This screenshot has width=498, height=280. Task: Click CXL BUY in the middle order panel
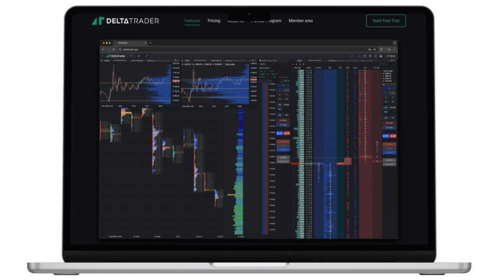[x=284, y=150]
